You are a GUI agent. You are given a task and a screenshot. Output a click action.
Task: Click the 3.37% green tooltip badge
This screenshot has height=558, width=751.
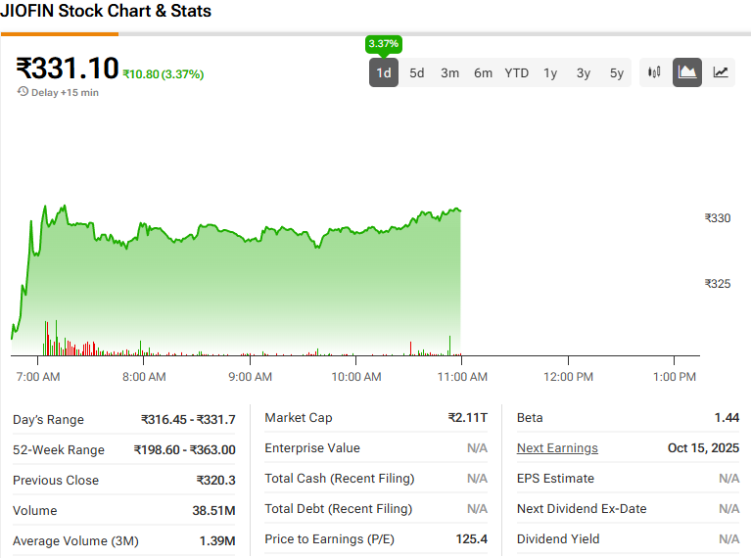[x=384, y=44]
